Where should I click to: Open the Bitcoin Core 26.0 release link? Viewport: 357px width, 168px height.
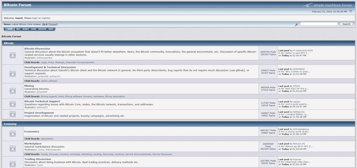(45, 24)
